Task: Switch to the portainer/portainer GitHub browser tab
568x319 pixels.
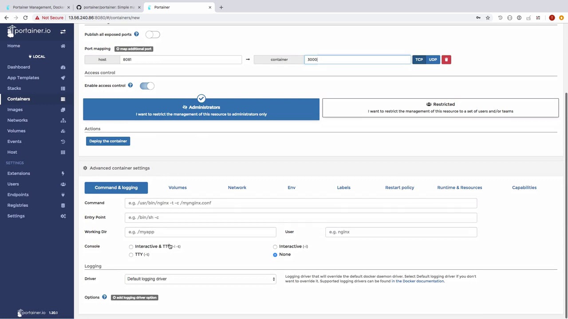Action: [x=108, y=7]
